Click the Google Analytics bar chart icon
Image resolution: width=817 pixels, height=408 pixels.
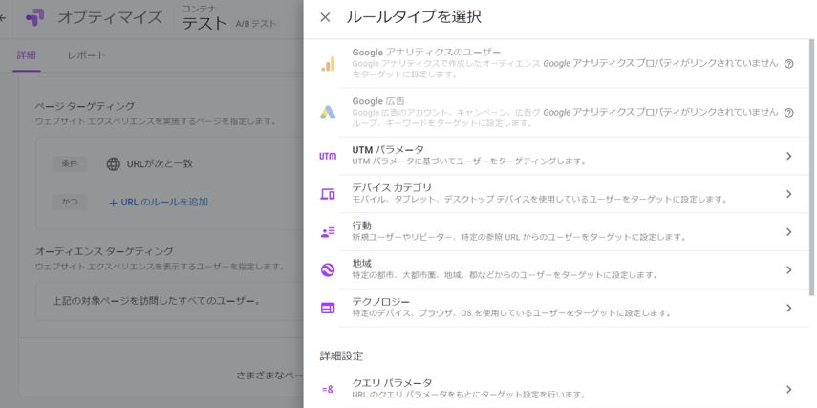point(329,64)
